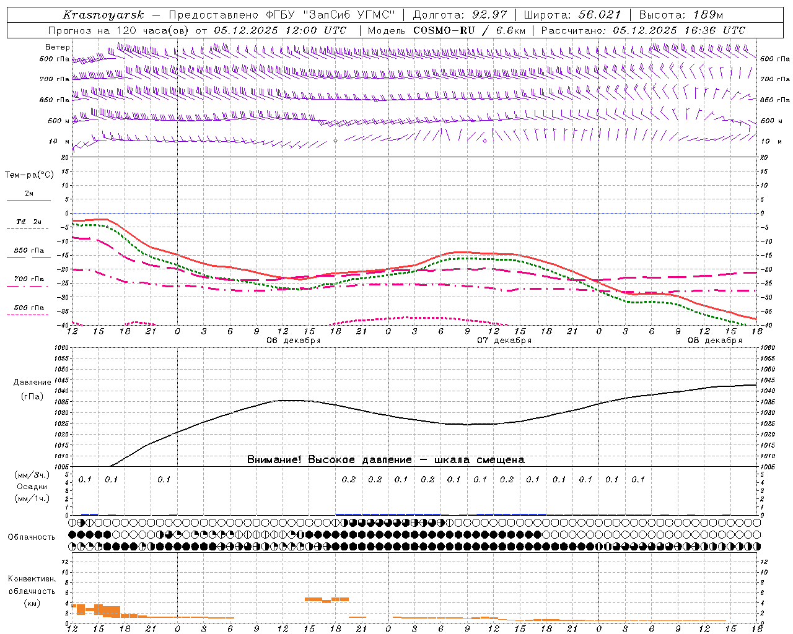Viewport: 793px width, 634px height.
Task: Click the "Td 2м" dew point legend entry
Action: click(29, 222)
